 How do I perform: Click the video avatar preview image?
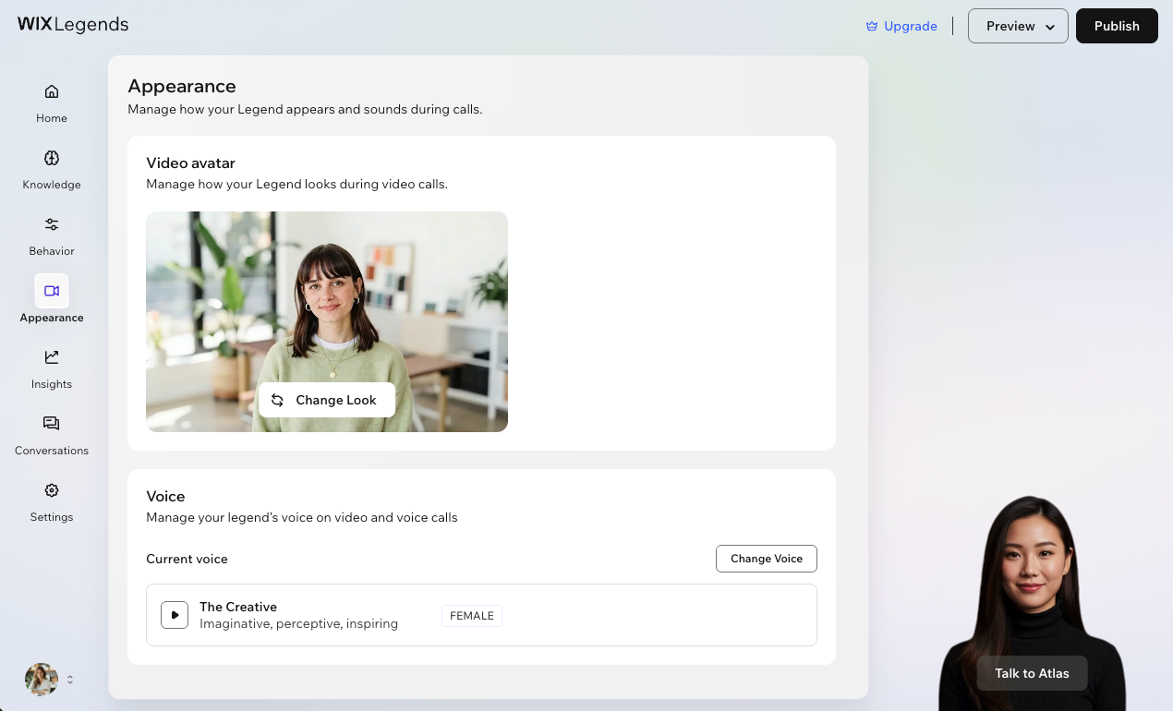[x=327, y=321]
